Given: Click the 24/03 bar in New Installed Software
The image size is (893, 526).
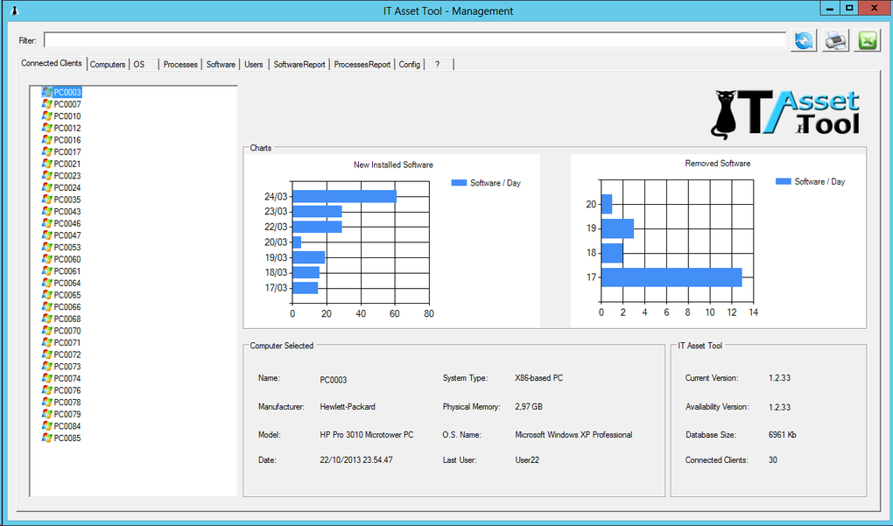Looking at the screenshot, I should tap(344, 196).
